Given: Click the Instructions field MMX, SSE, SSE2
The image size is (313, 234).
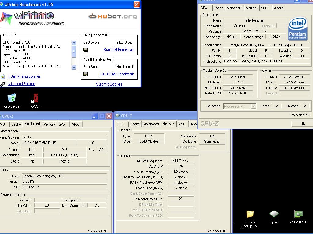Looking at the screenshot, I should tap(266, 62).
